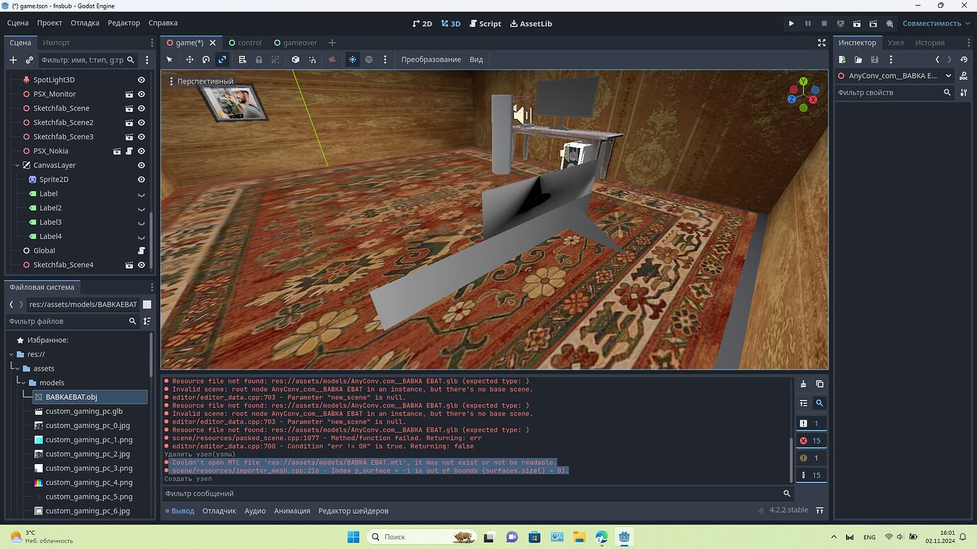Add a new node with plus icon
The width and height of the screenshot is (977, 549).
(13, 60)
